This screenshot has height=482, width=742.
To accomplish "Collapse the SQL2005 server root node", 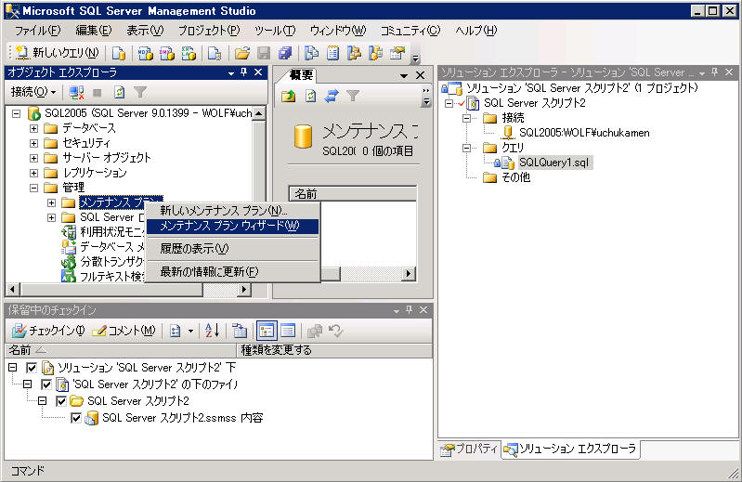I will point(17,113).
